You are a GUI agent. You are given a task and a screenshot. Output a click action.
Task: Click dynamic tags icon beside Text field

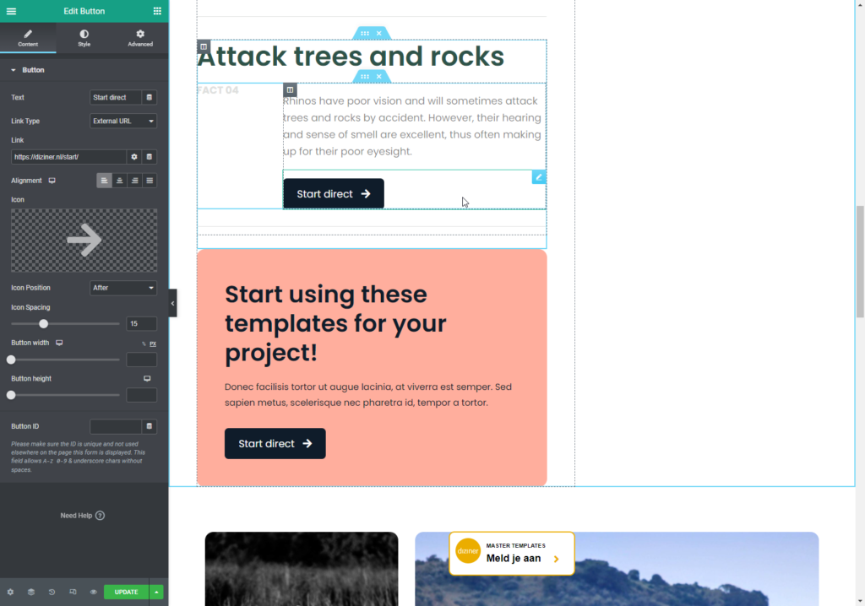point(150,98)
